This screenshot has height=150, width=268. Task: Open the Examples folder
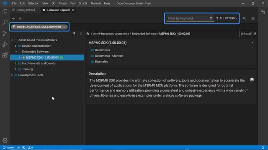101,62
